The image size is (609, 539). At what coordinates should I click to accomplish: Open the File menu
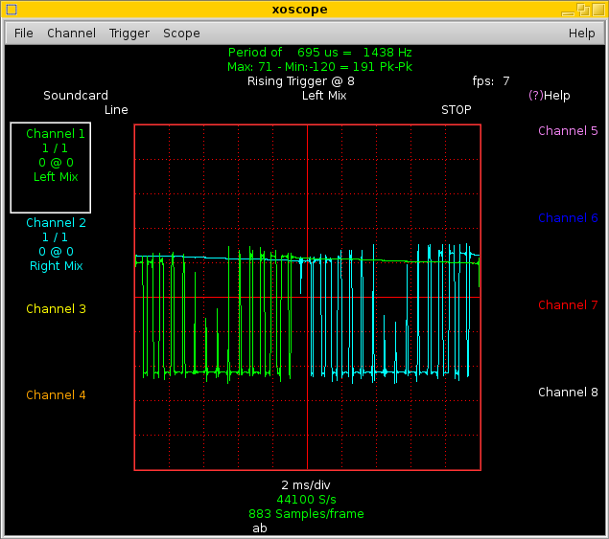click(23, 34)
